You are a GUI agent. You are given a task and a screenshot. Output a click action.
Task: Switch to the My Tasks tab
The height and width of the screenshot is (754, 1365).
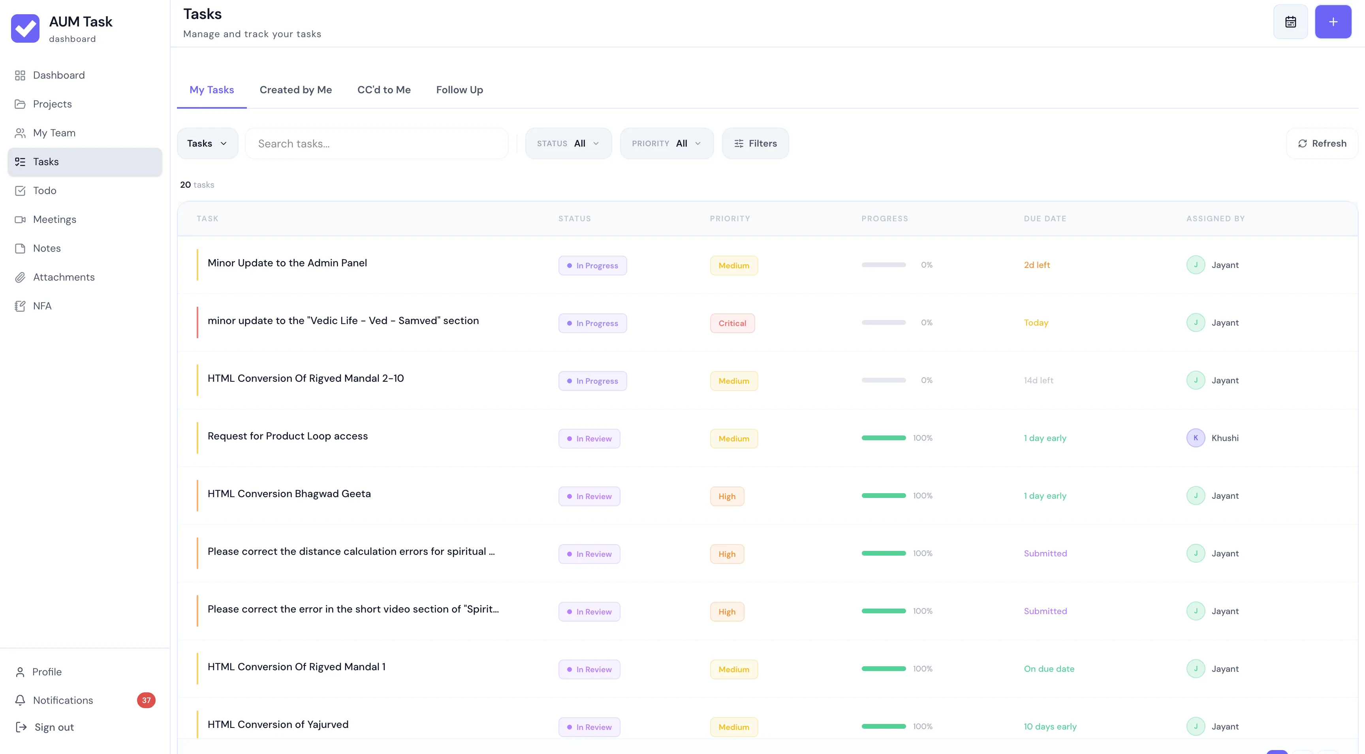coord(211,90)
